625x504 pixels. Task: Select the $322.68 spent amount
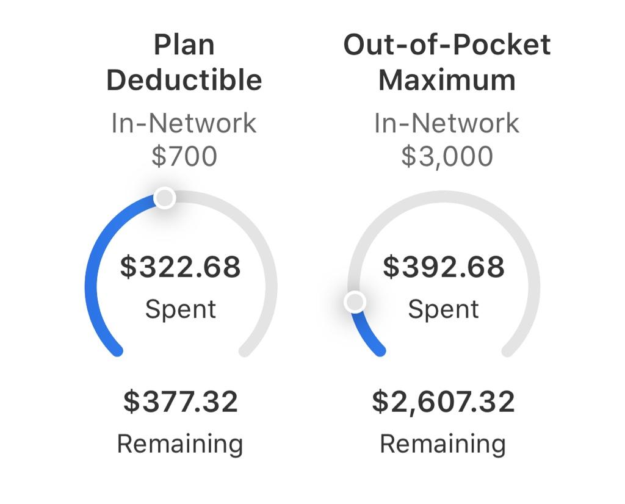tap(181, 268)
